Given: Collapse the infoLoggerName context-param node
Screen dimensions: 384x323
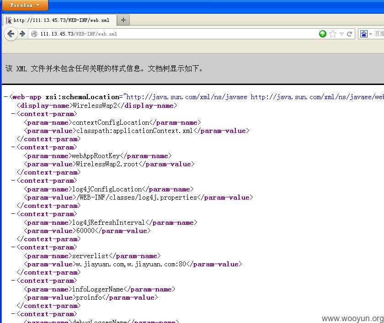Looking at the screenshot, I should 13,281.
